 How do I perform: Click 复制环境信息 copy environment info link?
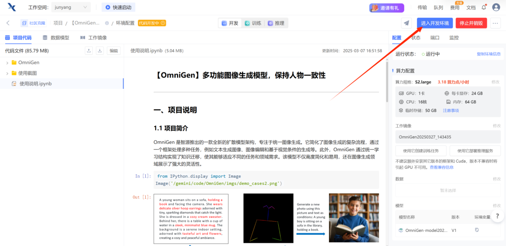pyautogui.click(x=489, y=54)
